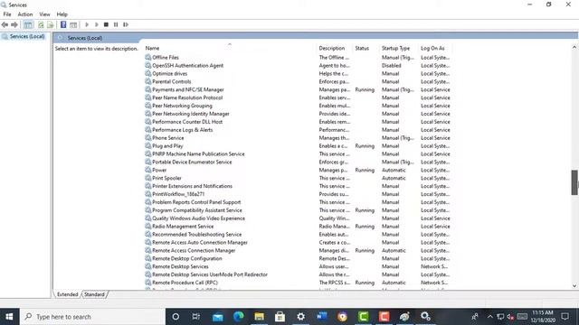Click the Pause Service toolbar button

[116, 24]
